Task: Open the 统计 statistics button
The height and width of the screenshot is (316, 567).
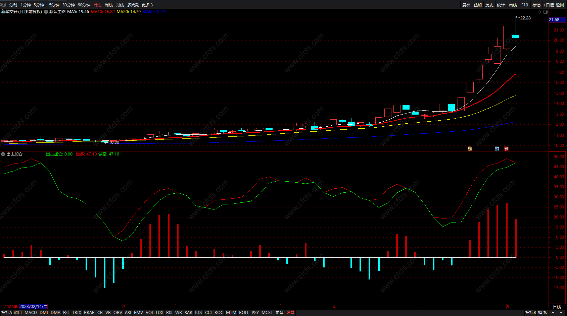Action: [x=501, y=5]
